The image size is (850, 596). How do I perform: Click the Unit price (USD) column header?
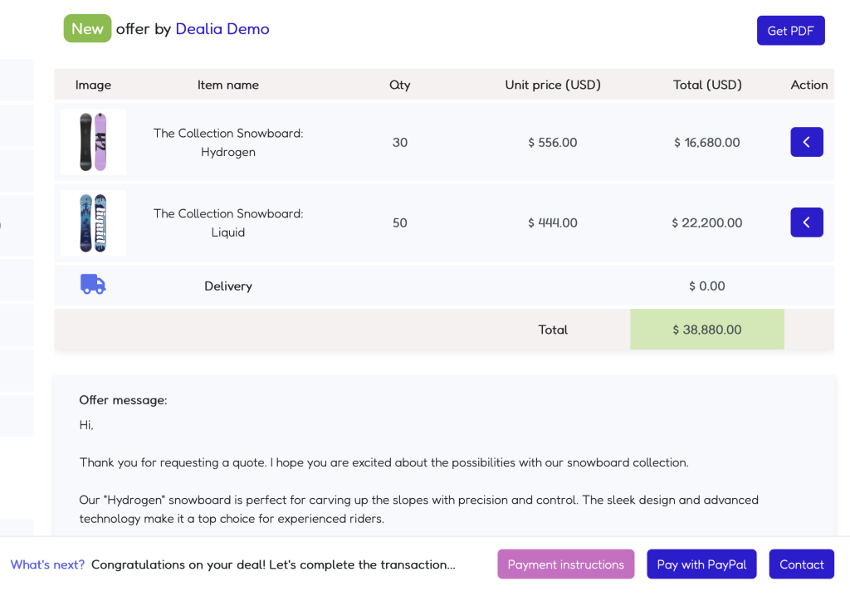553,85
